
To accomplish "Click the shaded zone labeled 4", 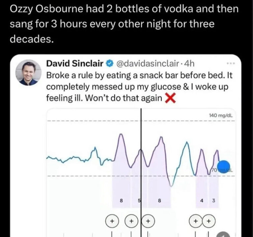I will point(202,192).
